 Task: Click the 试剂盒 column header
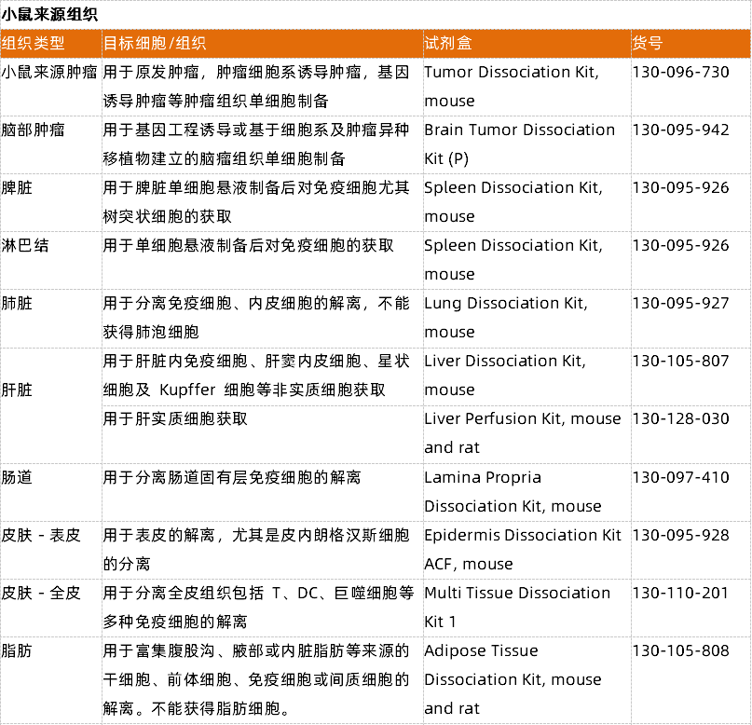(448, 44)
